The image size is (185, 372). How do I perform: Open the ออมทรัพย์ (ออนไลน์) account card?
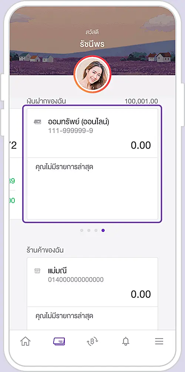pos(92,164)
